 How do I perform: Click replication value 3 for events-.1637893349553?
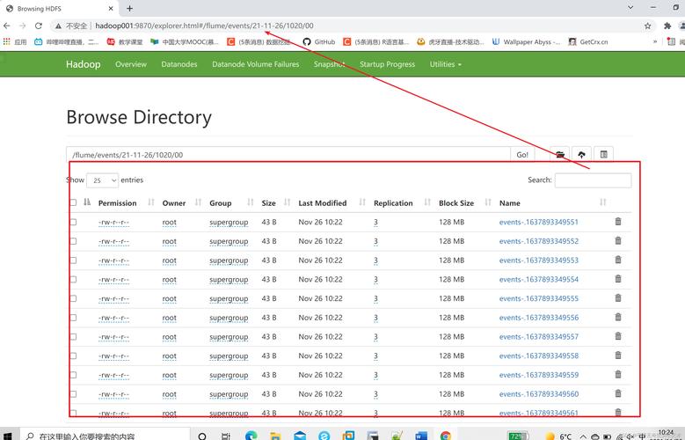[375, 260]
